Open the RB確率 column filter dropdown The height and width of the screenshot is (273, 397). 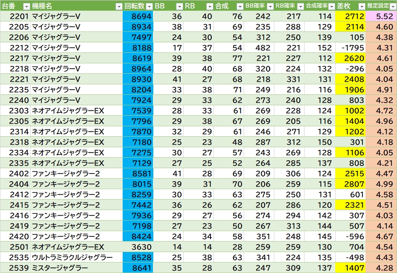tap(300, 7)
